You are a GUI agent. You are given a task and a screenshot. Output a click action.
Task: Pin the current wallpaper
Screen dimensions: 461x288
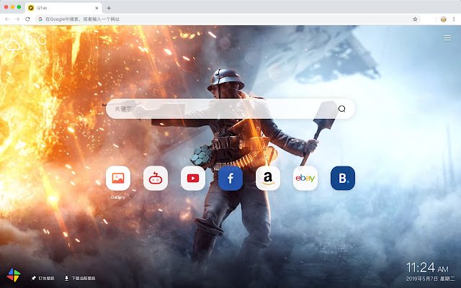tap(43, 278)
